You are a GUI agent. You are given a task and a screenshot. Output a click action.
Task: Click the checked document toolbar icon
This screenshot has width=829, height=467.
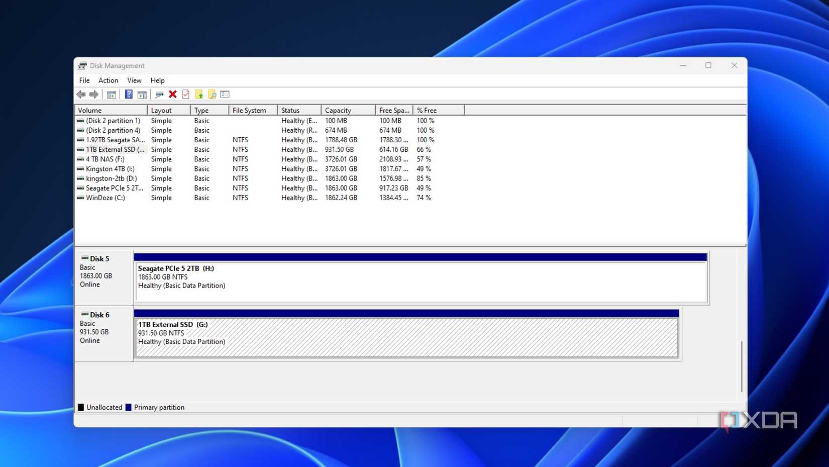pos(186,94)
